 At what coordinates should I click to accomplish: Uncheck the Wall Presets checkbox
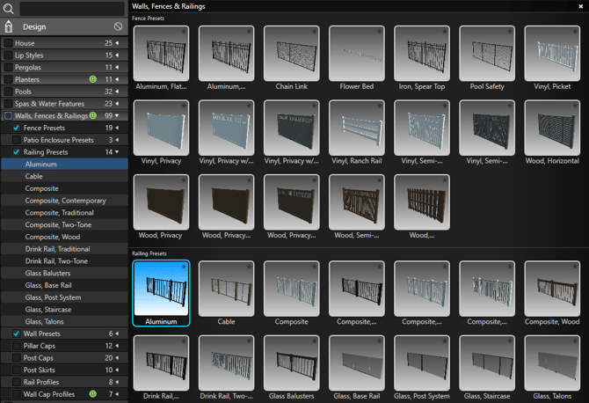tap(17, 333)
